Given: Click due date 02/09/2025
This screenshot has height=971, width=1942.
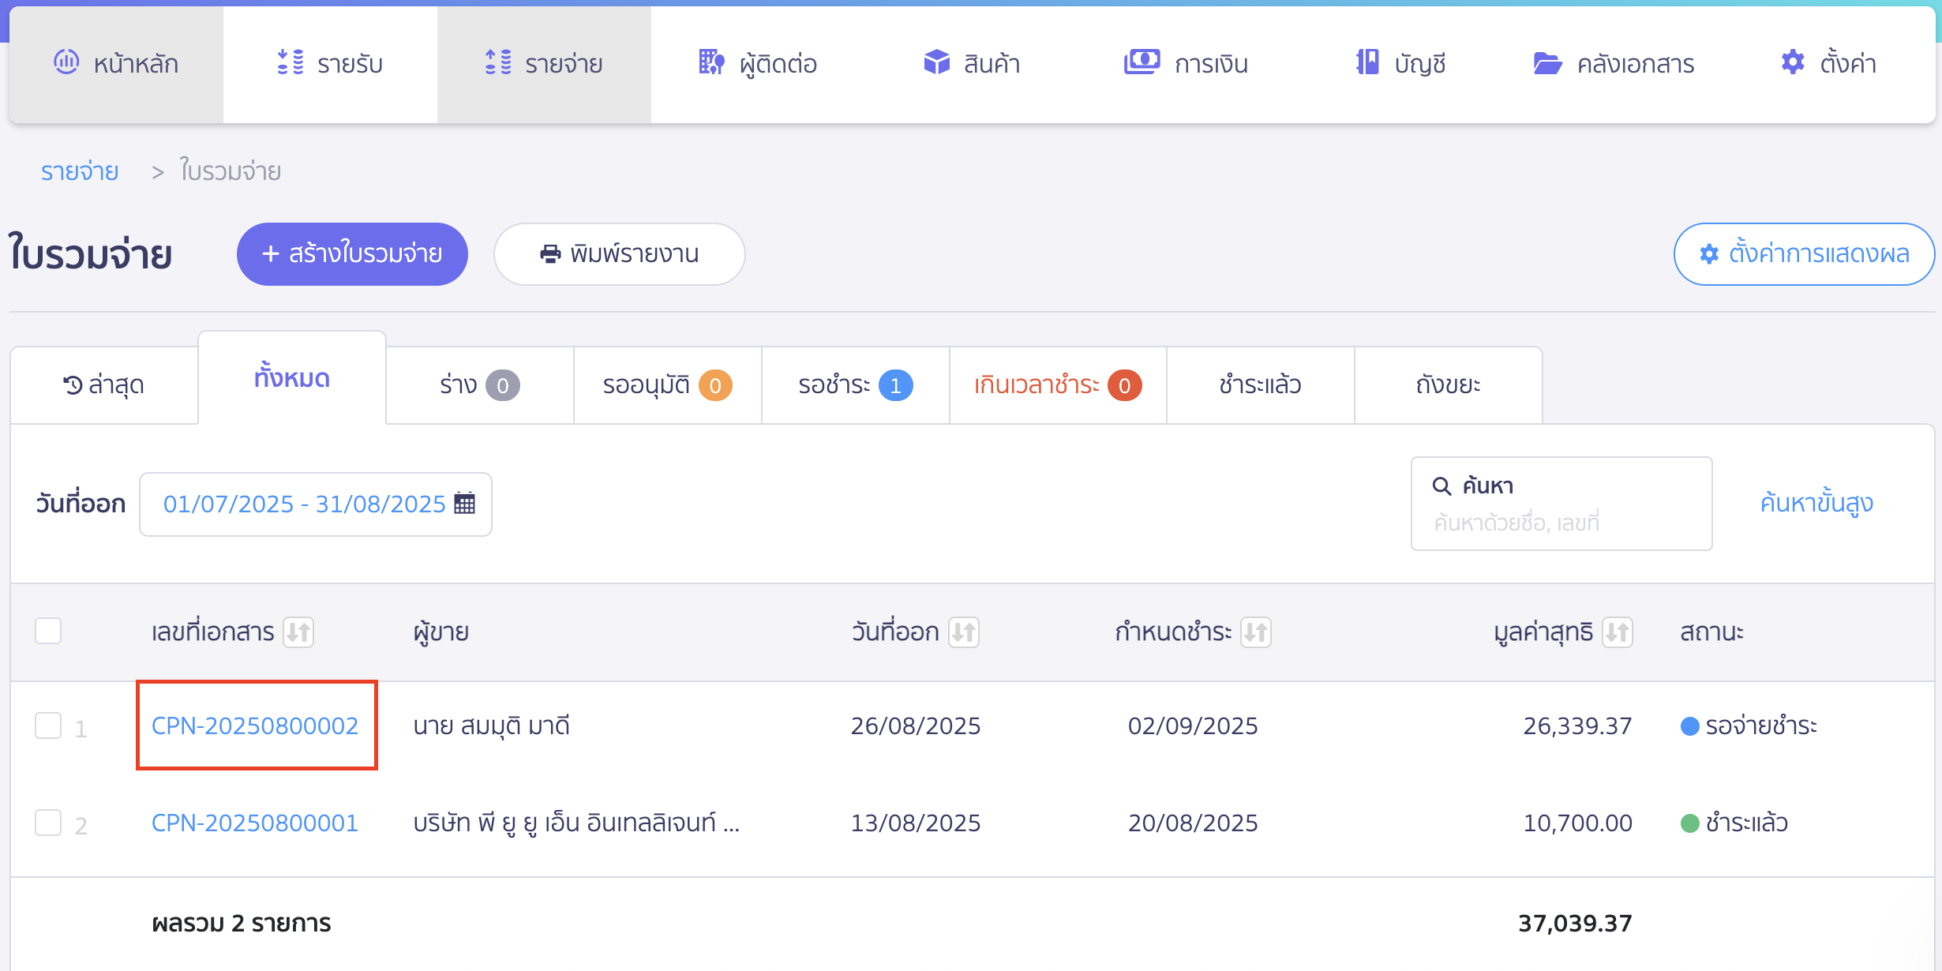Looking at the screenshot, I should coord(1193,725).
